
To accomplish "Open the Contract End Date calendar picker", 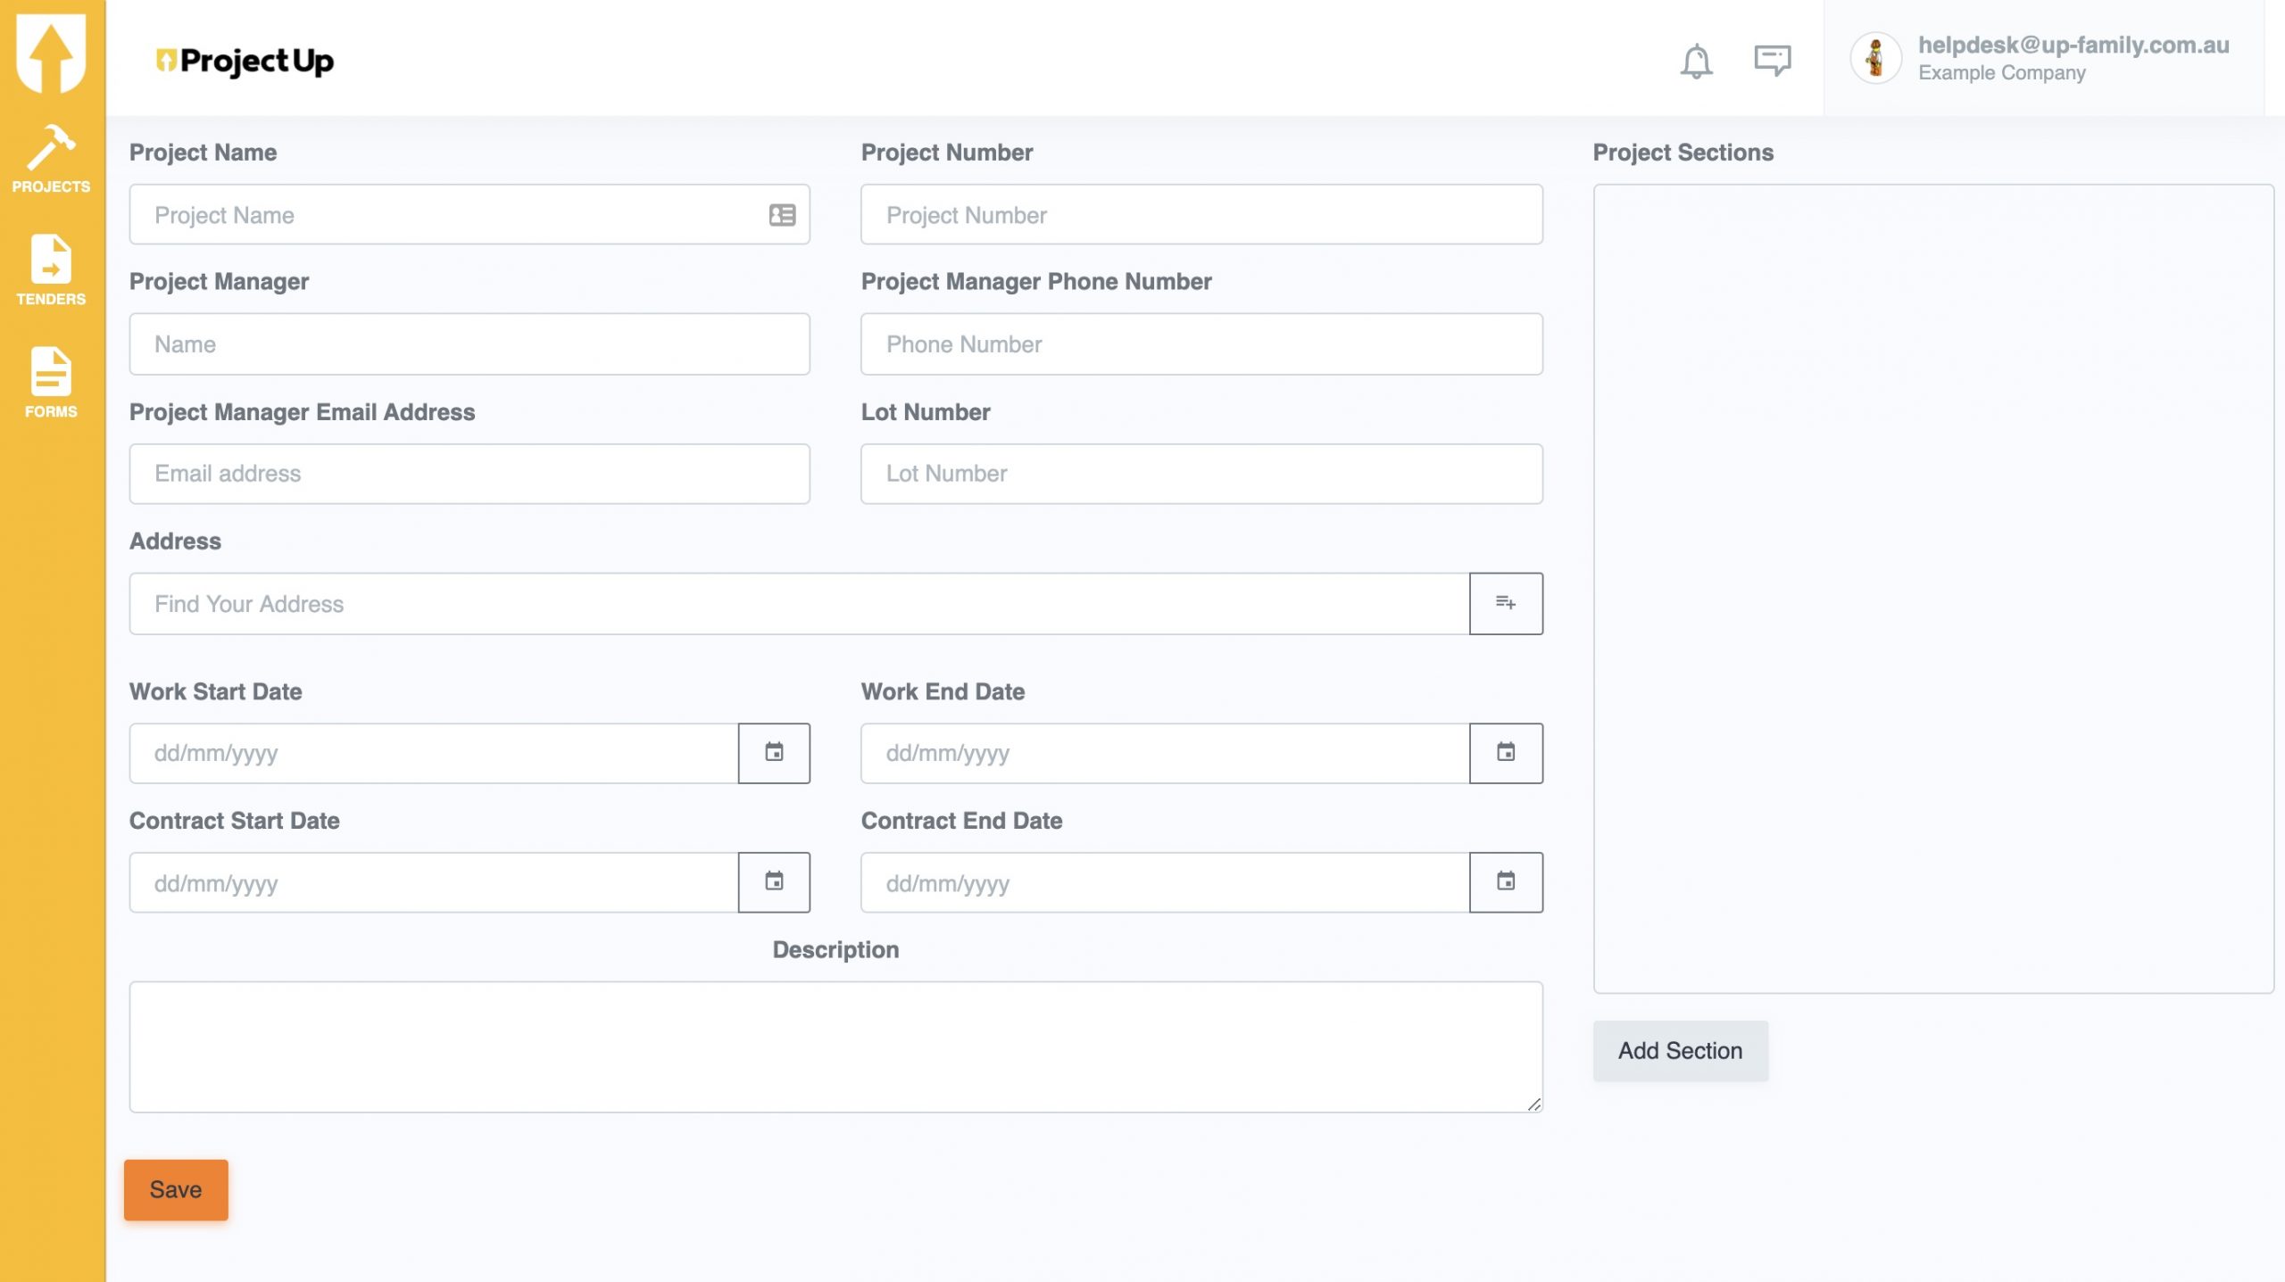I will 1506,882.
